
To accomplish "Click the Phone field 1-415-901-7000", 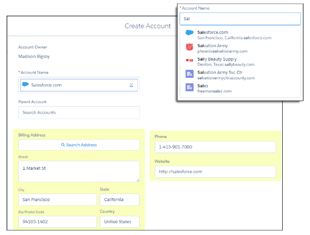I will [215, 147].
